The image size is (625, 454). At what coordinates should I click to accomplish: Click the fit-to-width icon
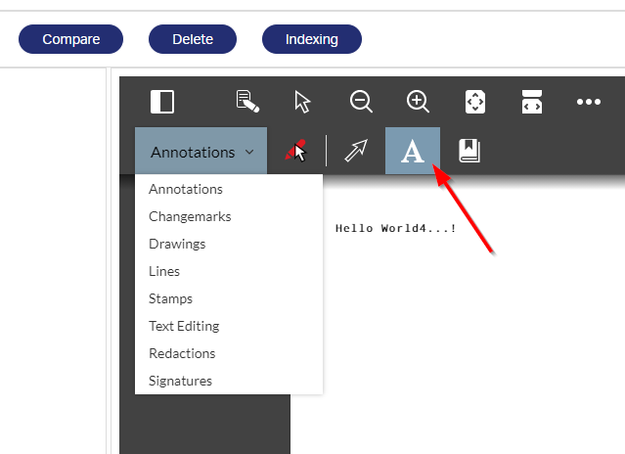[x=531, y=102]
